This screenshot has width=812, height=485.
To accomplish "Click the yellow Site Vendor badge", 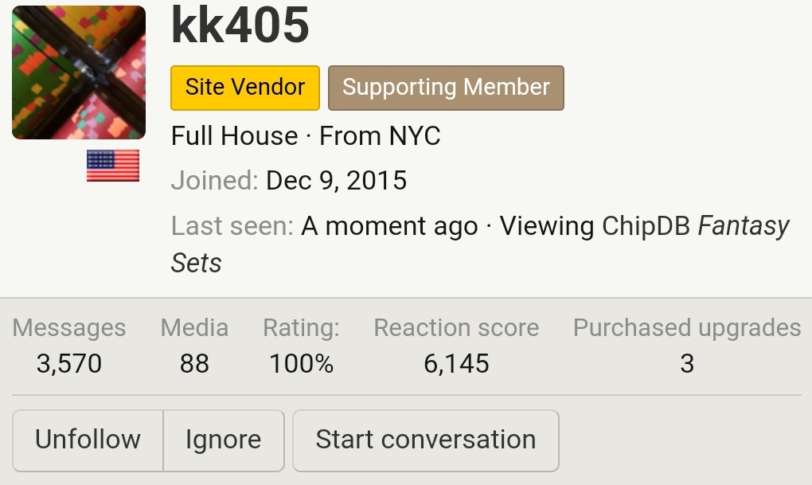I will [x=245, y=88].
